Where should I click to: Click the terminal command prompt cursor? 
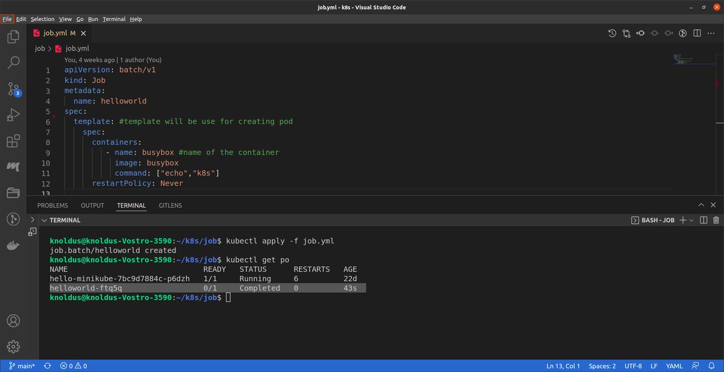coord(229,297)
